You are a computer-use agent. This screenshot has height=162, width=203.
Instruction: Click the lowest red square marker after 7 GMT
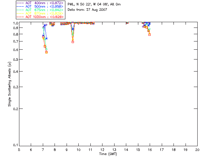[x=47, y=52]
